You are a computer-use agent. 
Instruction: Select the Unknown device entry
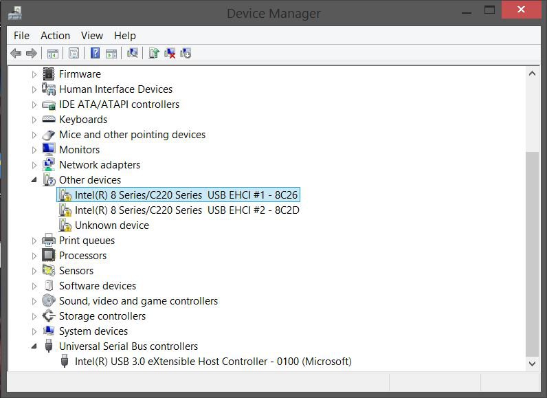(111, 225)
